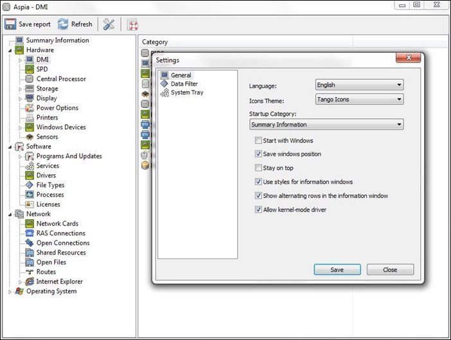Image resolution: width=451 pixels, height=340 pixels.
Task: Click the Software category icon in tree
Action: 19,147
